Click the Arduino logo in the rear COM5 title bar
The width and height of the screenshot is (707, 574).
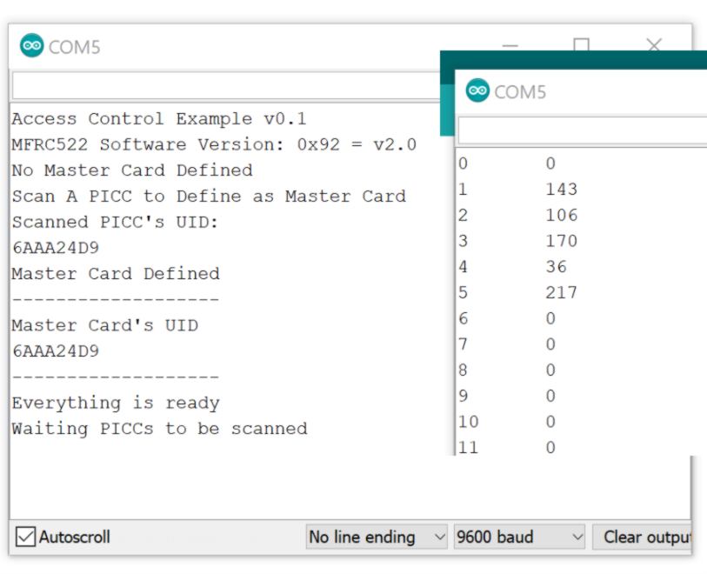[31, 47]
